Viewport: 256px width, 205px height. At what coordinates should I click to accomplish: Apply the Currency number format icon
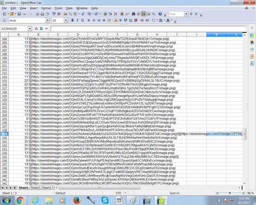pos(116,20)
